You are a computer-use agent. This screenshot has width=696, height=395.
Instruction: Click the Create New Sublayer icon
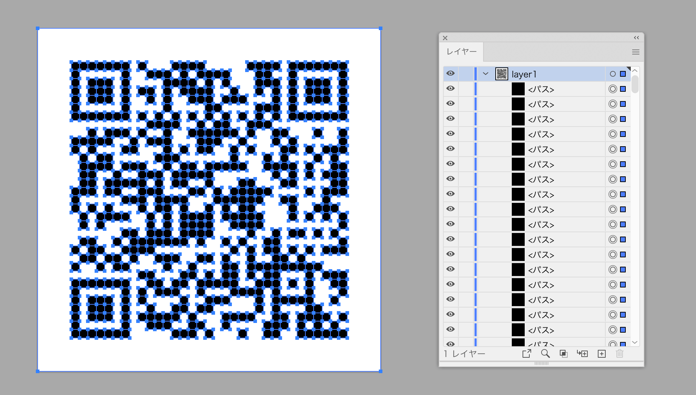[x=582, y=354]
